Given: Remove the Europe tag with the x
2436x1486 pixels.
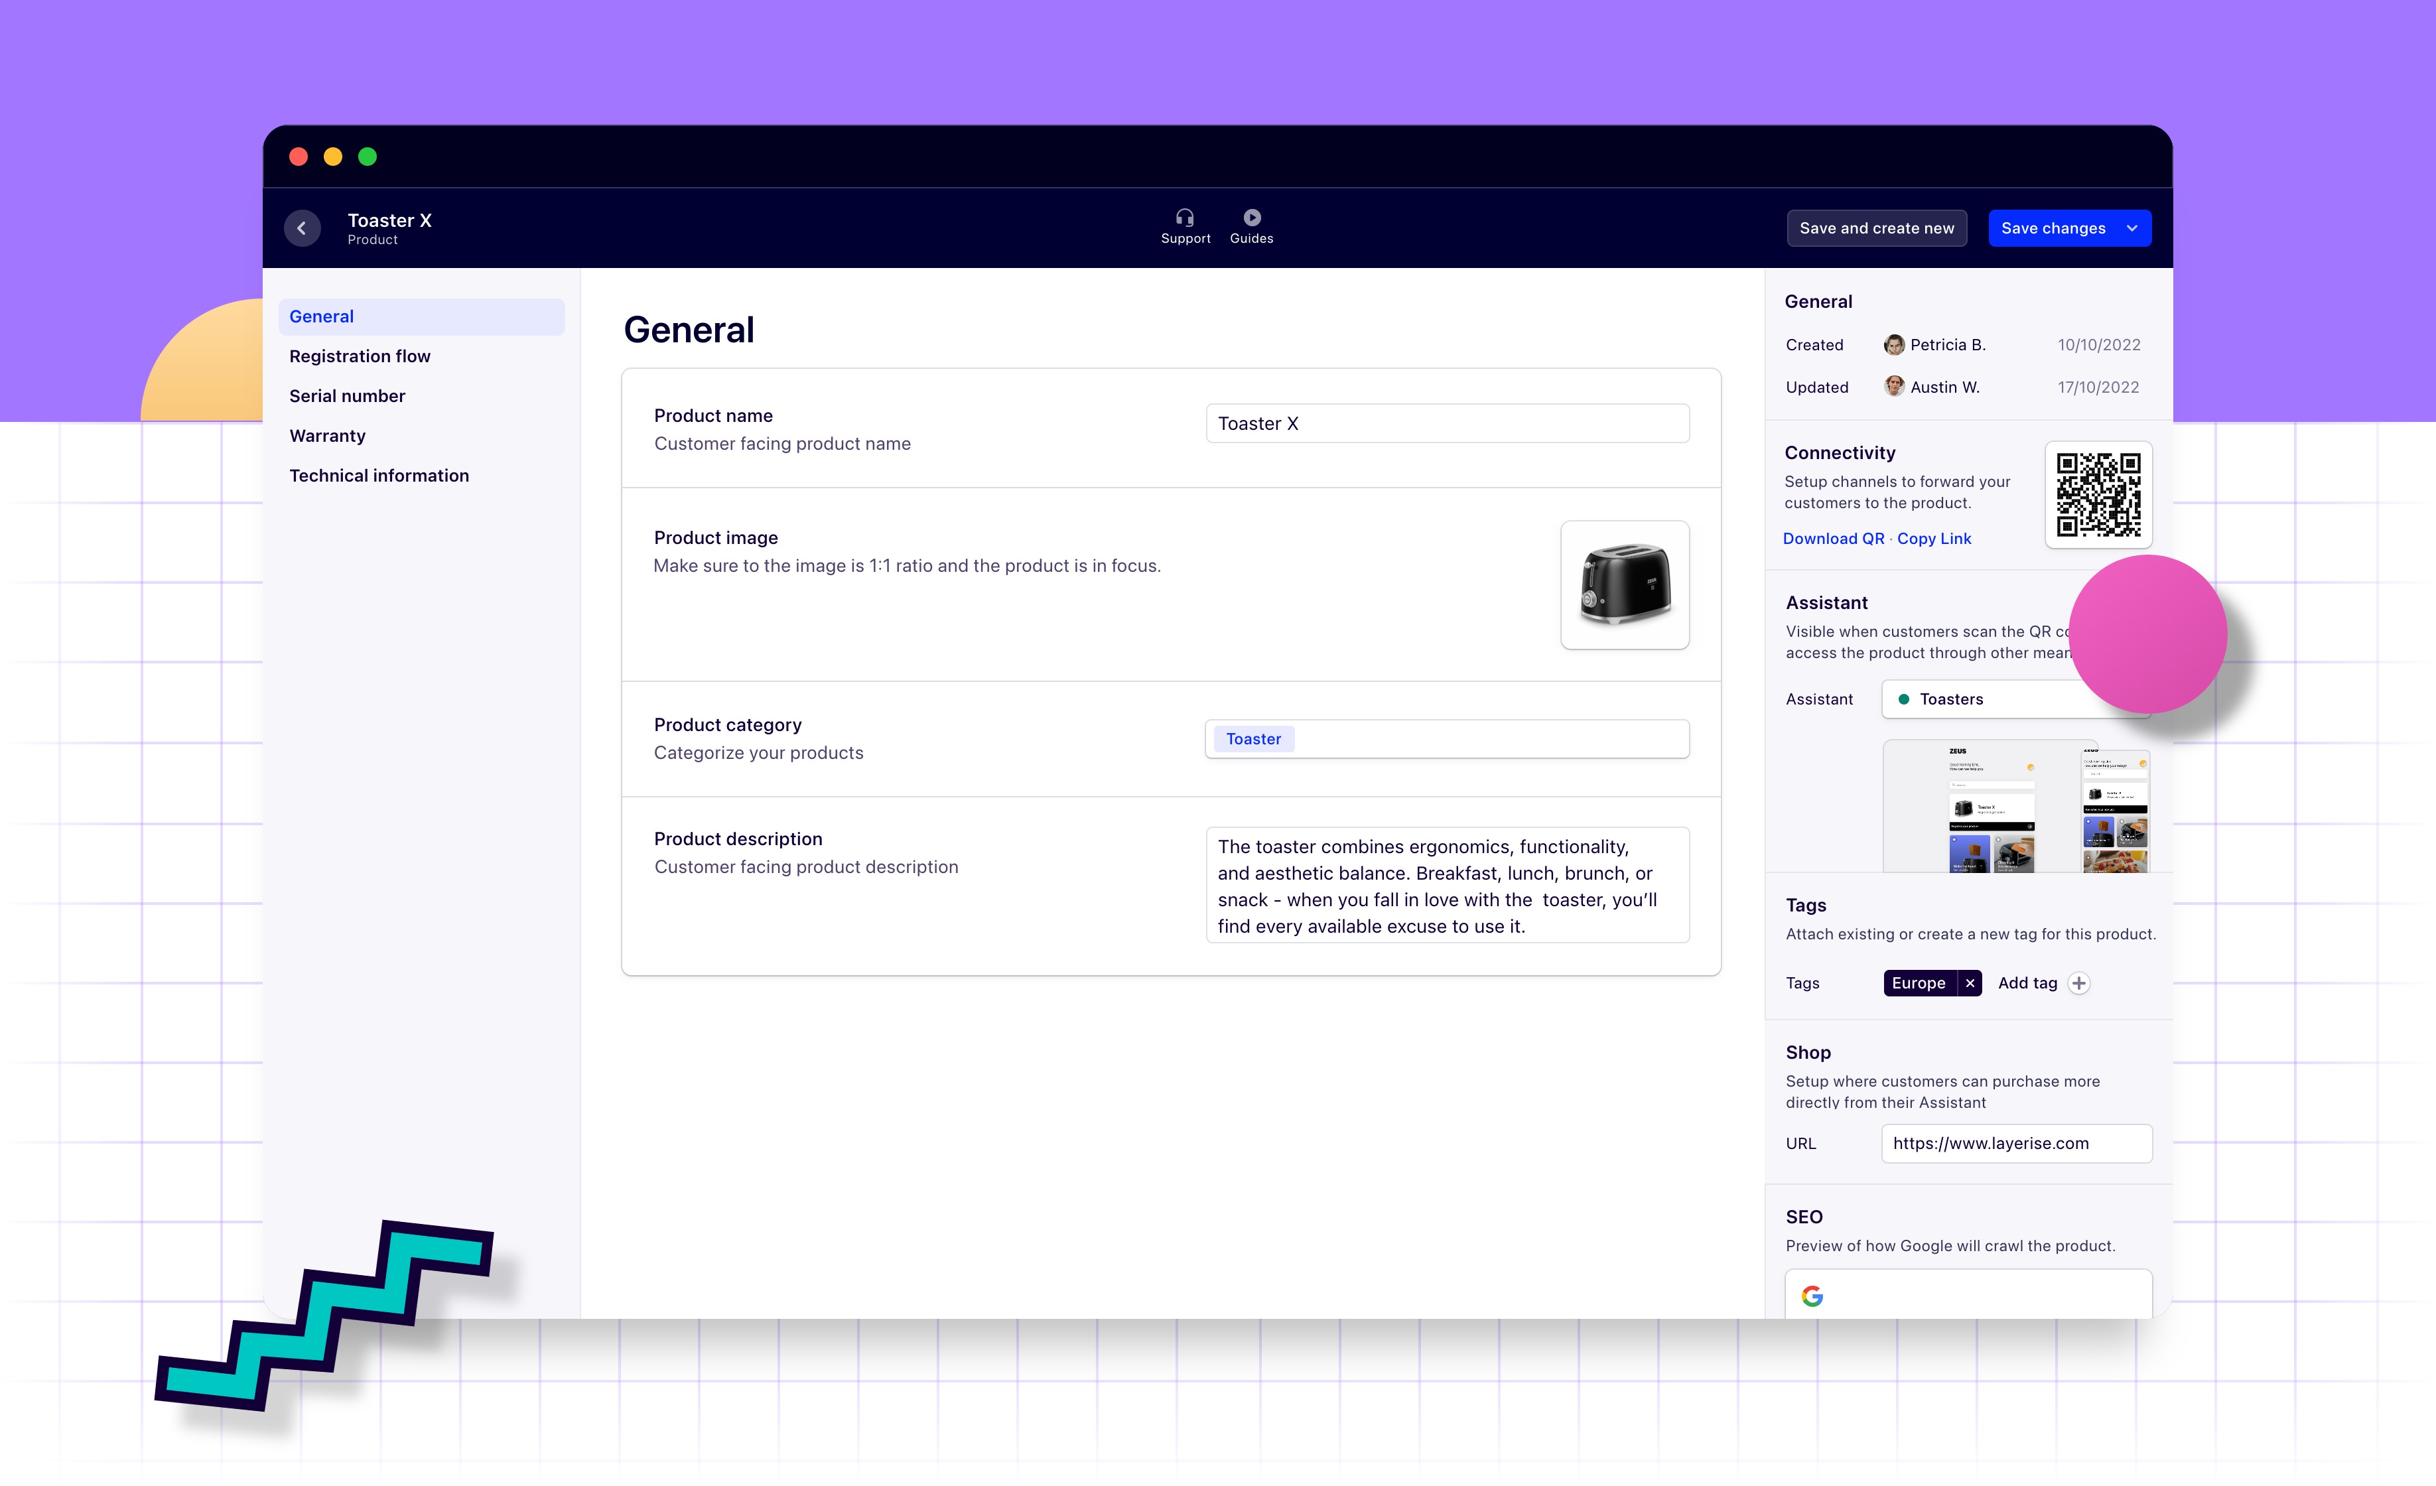Looking at the screenshot, I should (x=1970, y=982).
